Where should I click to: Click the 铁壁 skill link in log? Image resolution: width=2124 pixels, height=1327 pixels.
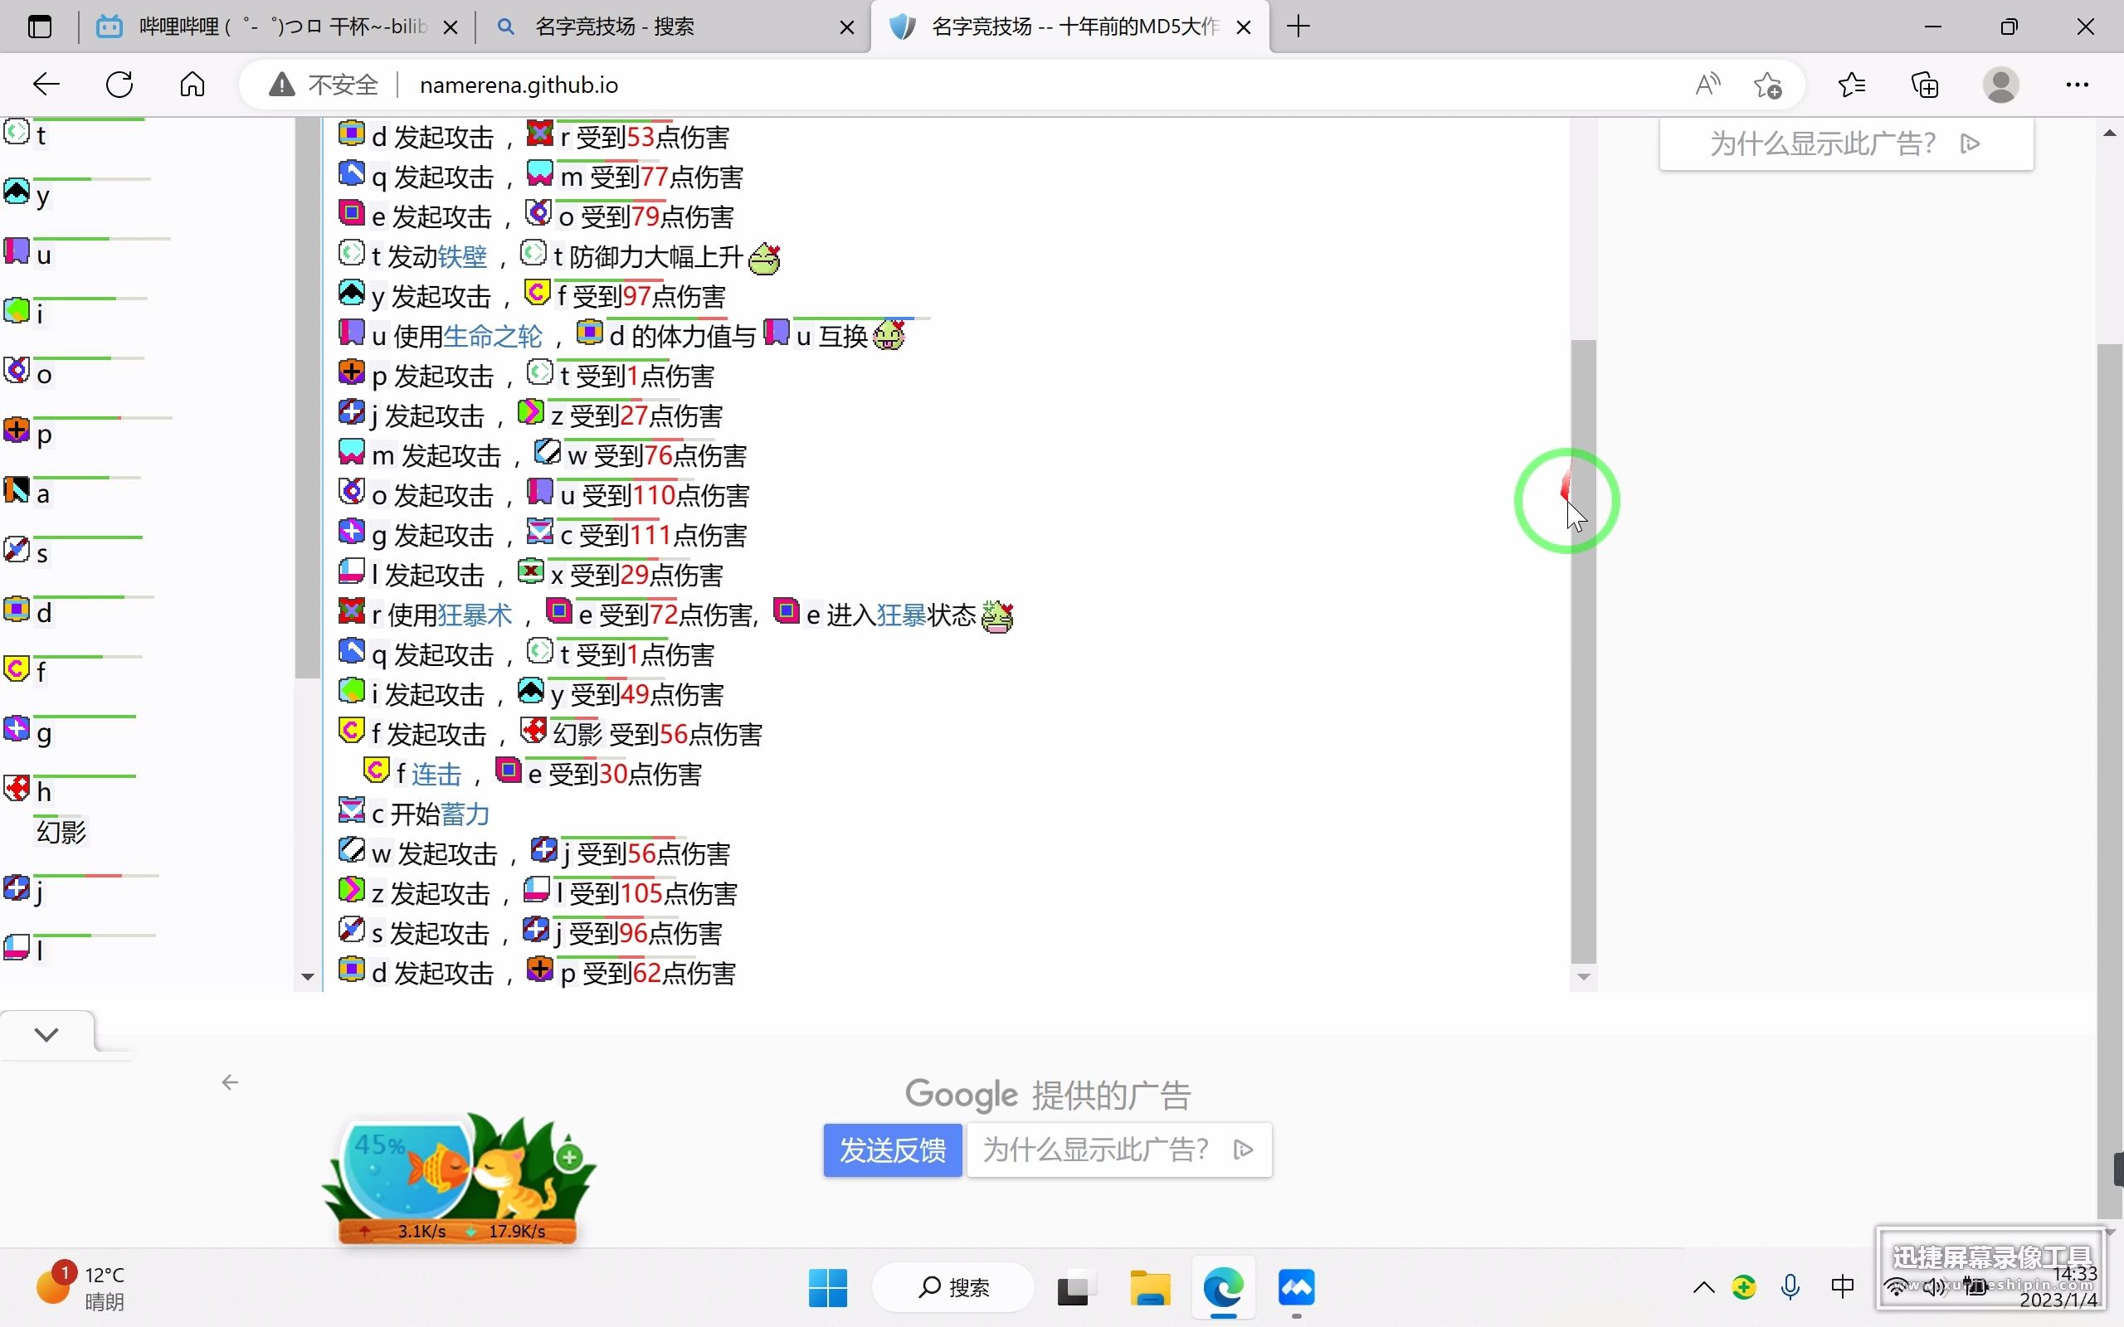(461, 256)
